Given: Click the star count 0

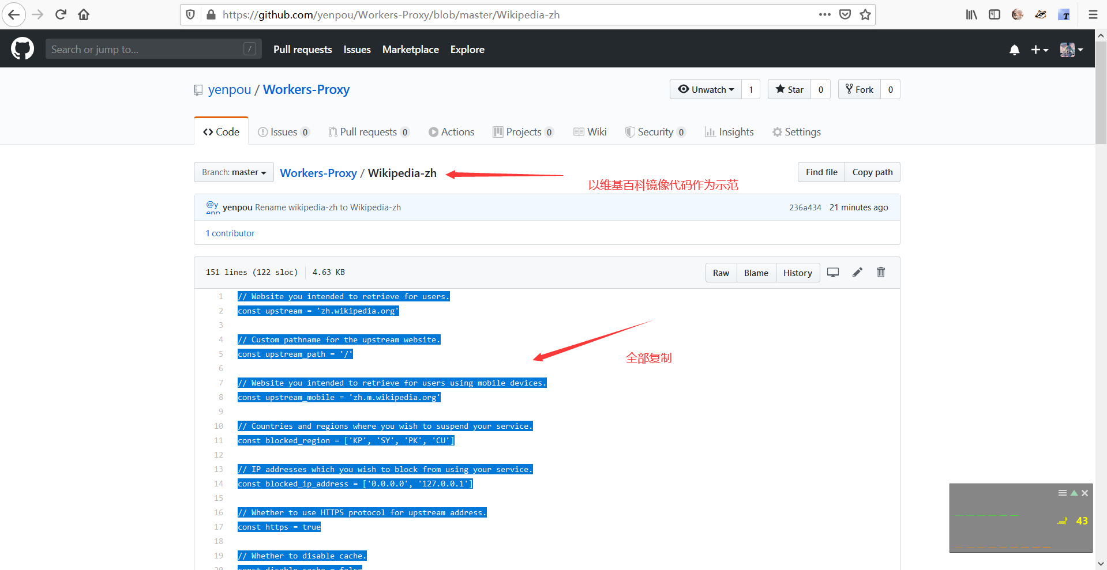Looking at the screenshot, I should [821, 89].
